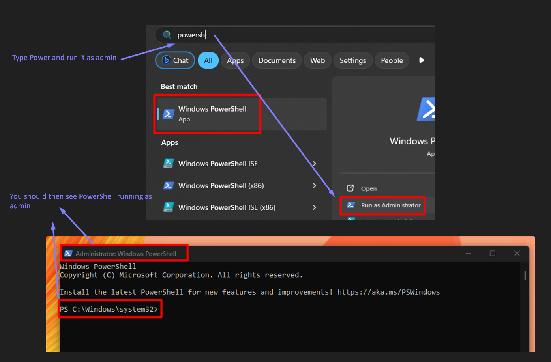Expand Windows PowerShell ISE (x86) options chevron
The width and height of the screenshot is (551, 362).
pyautogui.click(x=315, y=207)
